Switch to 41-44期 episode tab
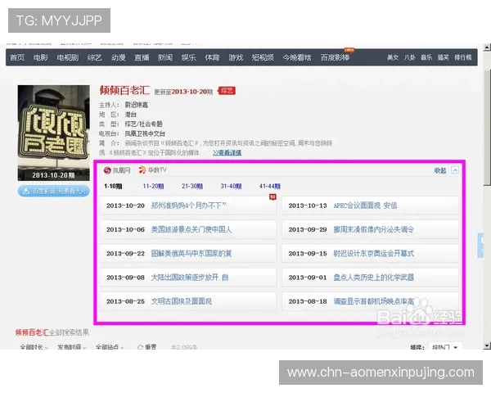Viewport: 491px width, 393px height. (270, 186)
